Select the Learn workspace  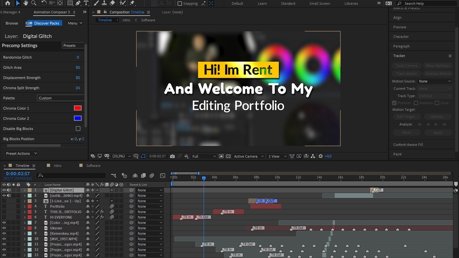(262, 3)
